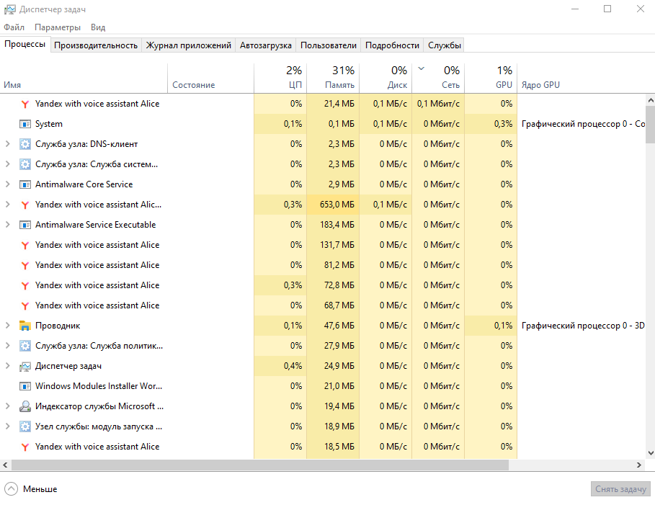
Task: Click the Yandex icon in the 81,2 МБ row
Action: 25,265
